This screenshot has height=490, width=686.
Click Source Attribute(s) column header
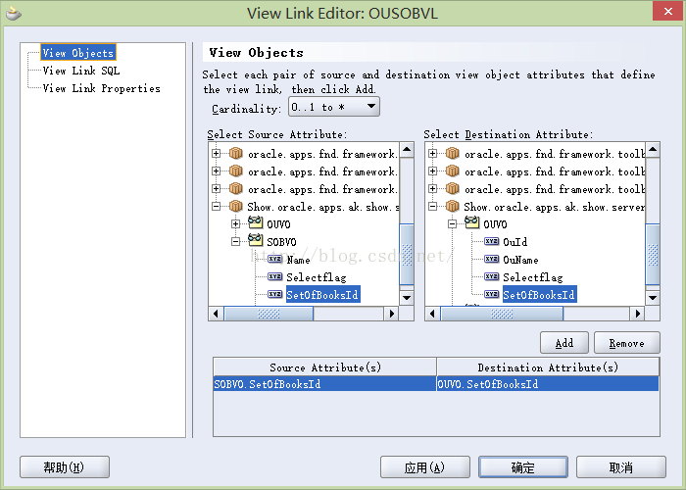tap(324, 367)
